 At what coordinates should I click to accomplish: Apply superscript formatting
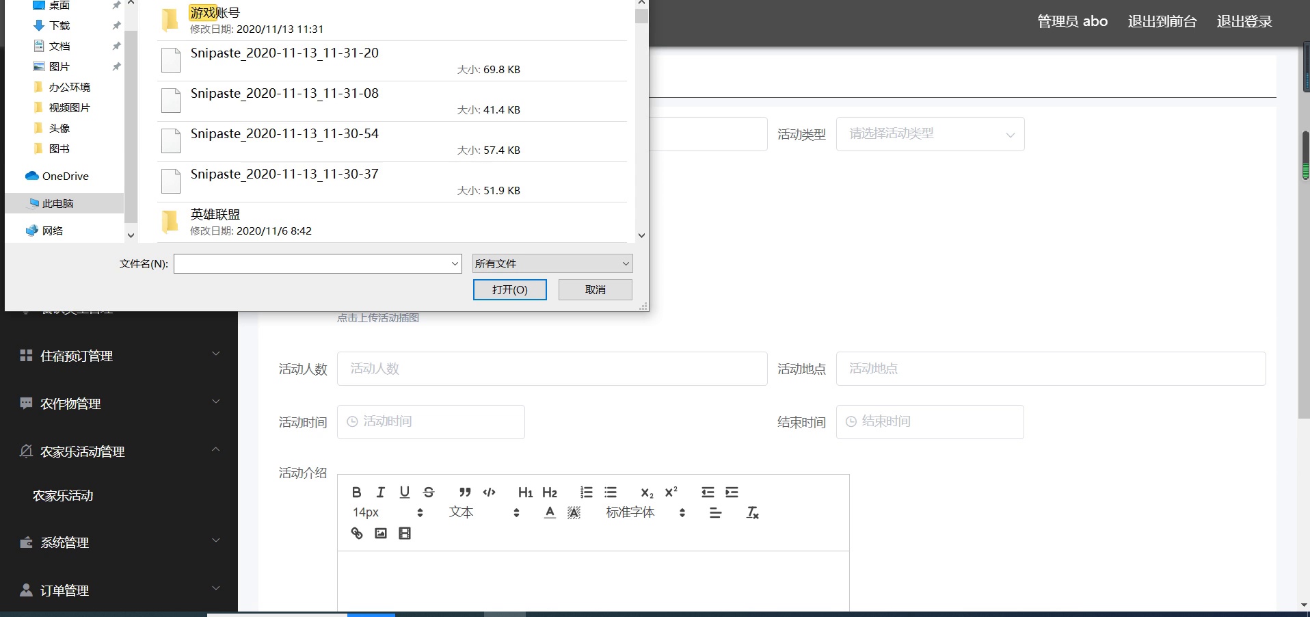coord(671,493)
